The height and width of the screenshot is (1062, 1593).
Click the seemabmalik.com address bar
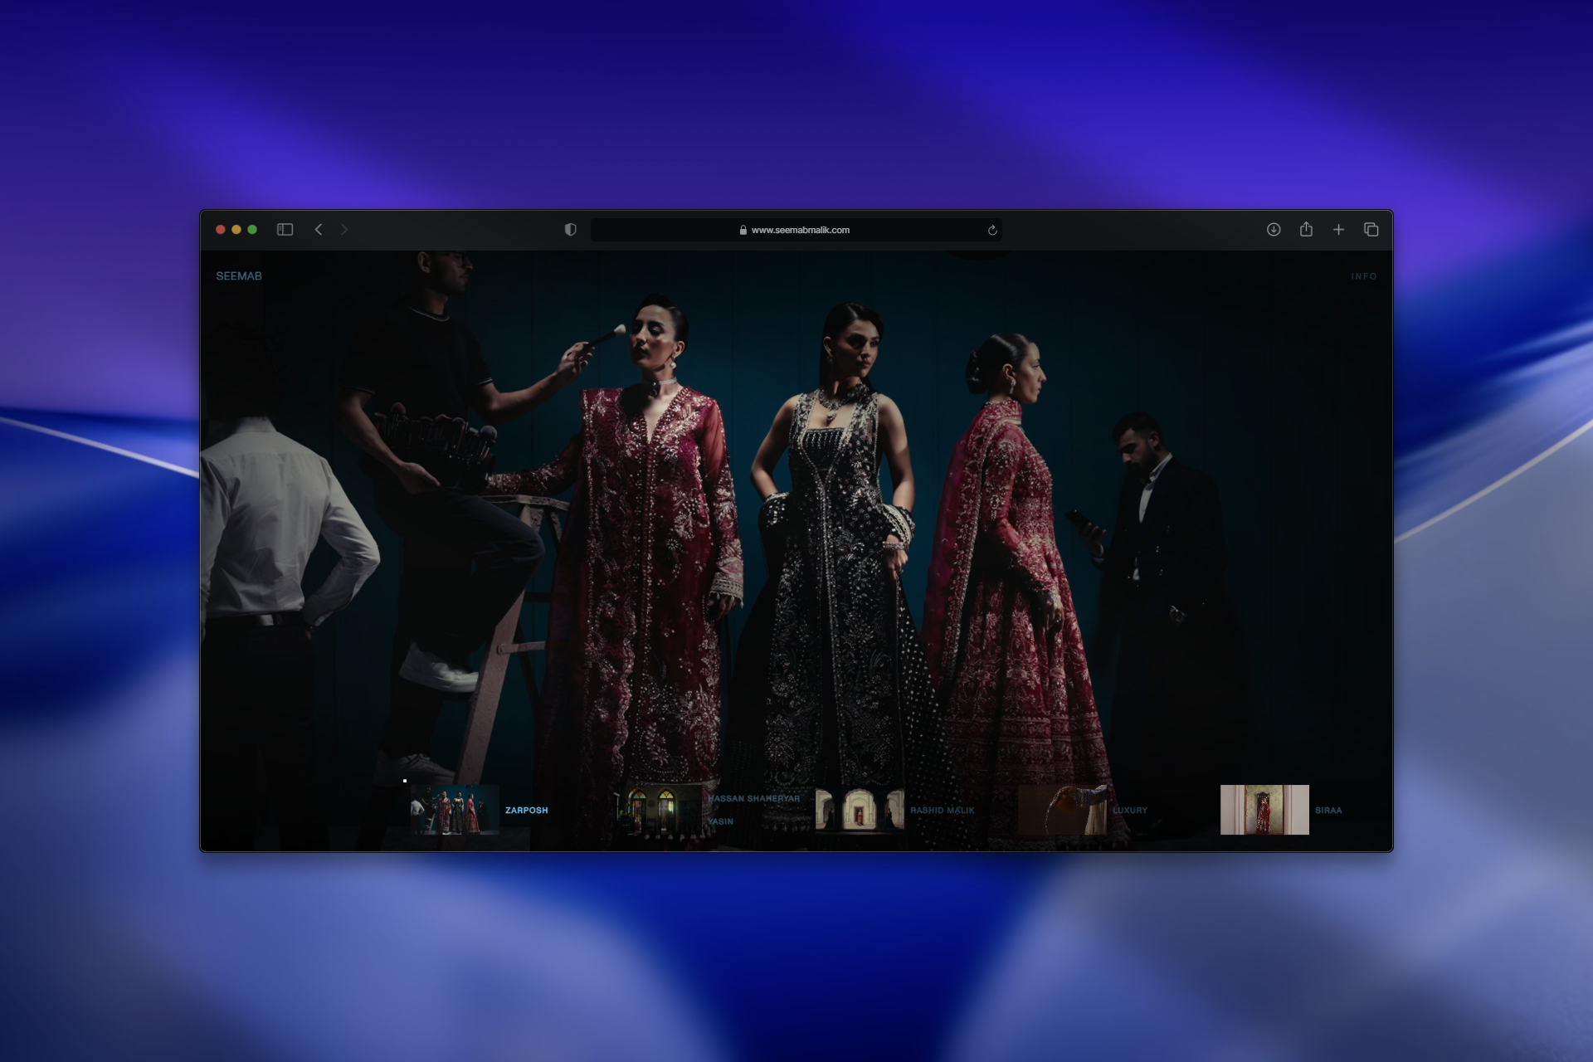[800, 230]
